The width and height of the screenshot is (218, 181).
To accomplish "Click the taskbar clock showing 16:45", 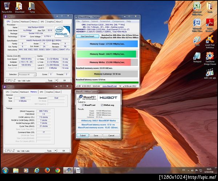I will point(209,170).
